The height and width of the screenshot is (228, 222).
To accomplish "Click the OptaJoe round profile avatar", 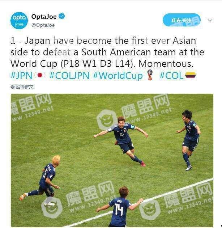I will (x=19, y=21).
